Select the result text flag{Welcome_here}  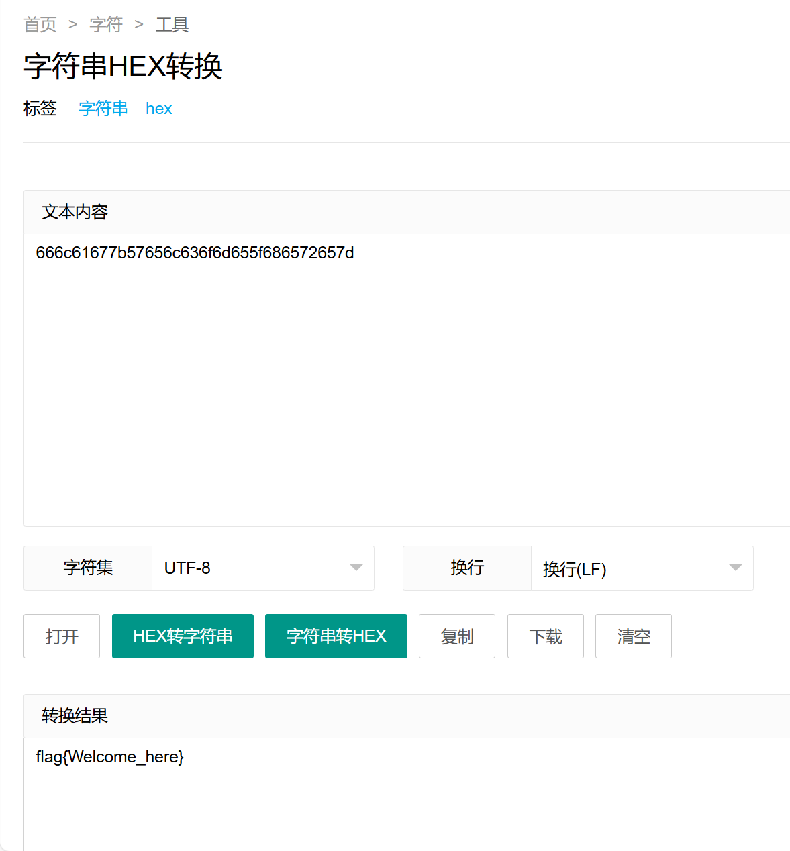(110, 757)
